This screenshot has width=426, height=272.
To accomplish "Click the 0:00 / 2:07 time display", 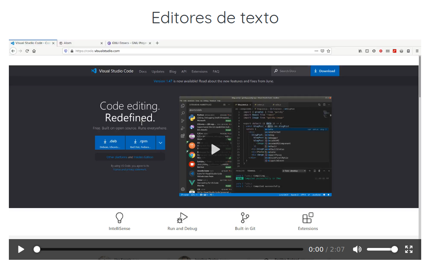I will pos(327,249).
